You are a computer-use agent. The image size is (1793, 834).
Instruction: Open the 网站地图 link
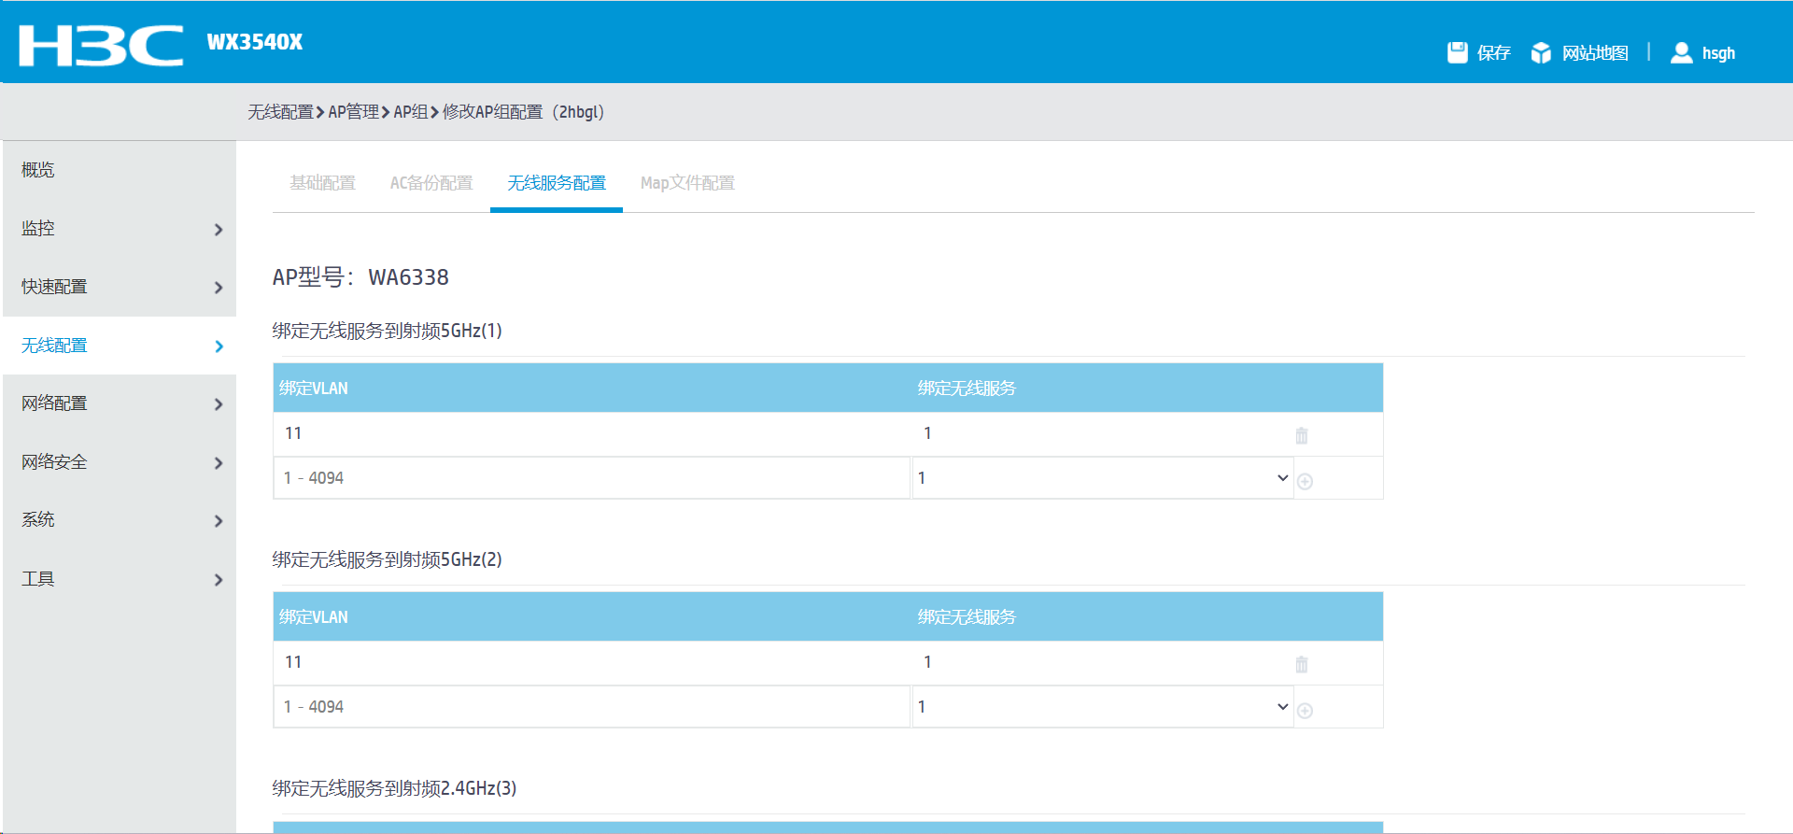point(1595,53)
